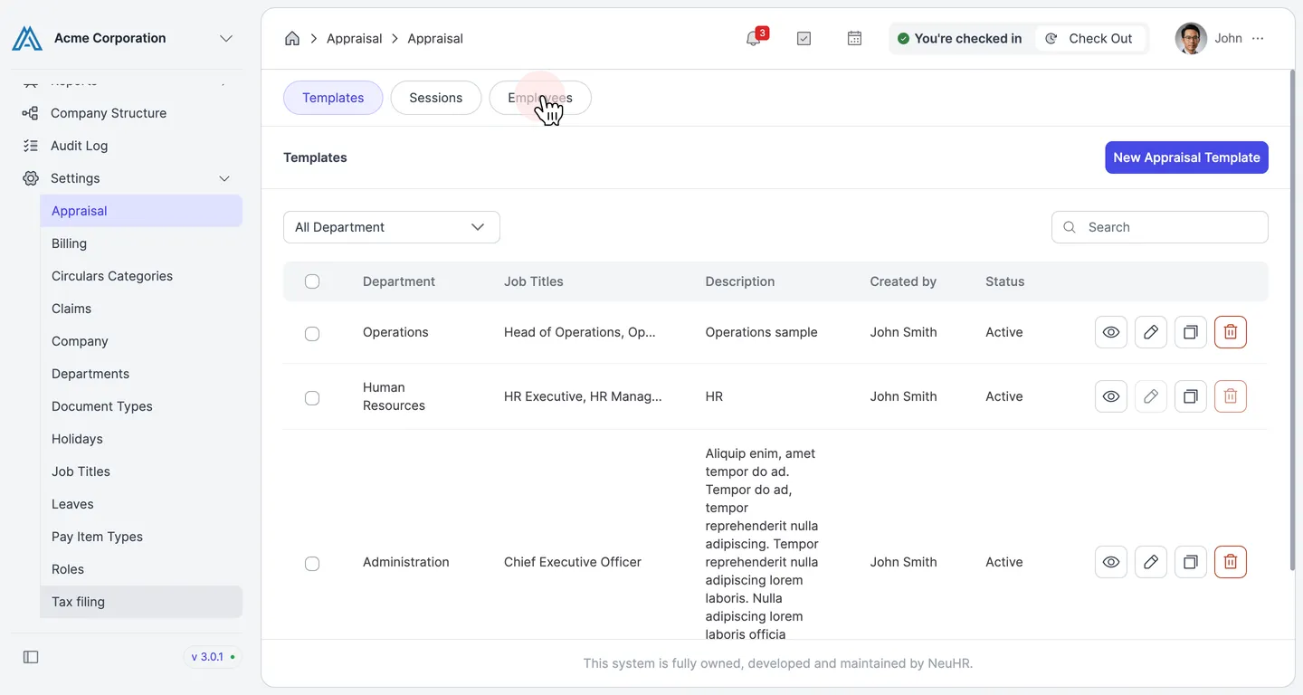Tick the Administration row checkbox
This screenshot has width=1303, height=695.
click(x=312, y=564)
